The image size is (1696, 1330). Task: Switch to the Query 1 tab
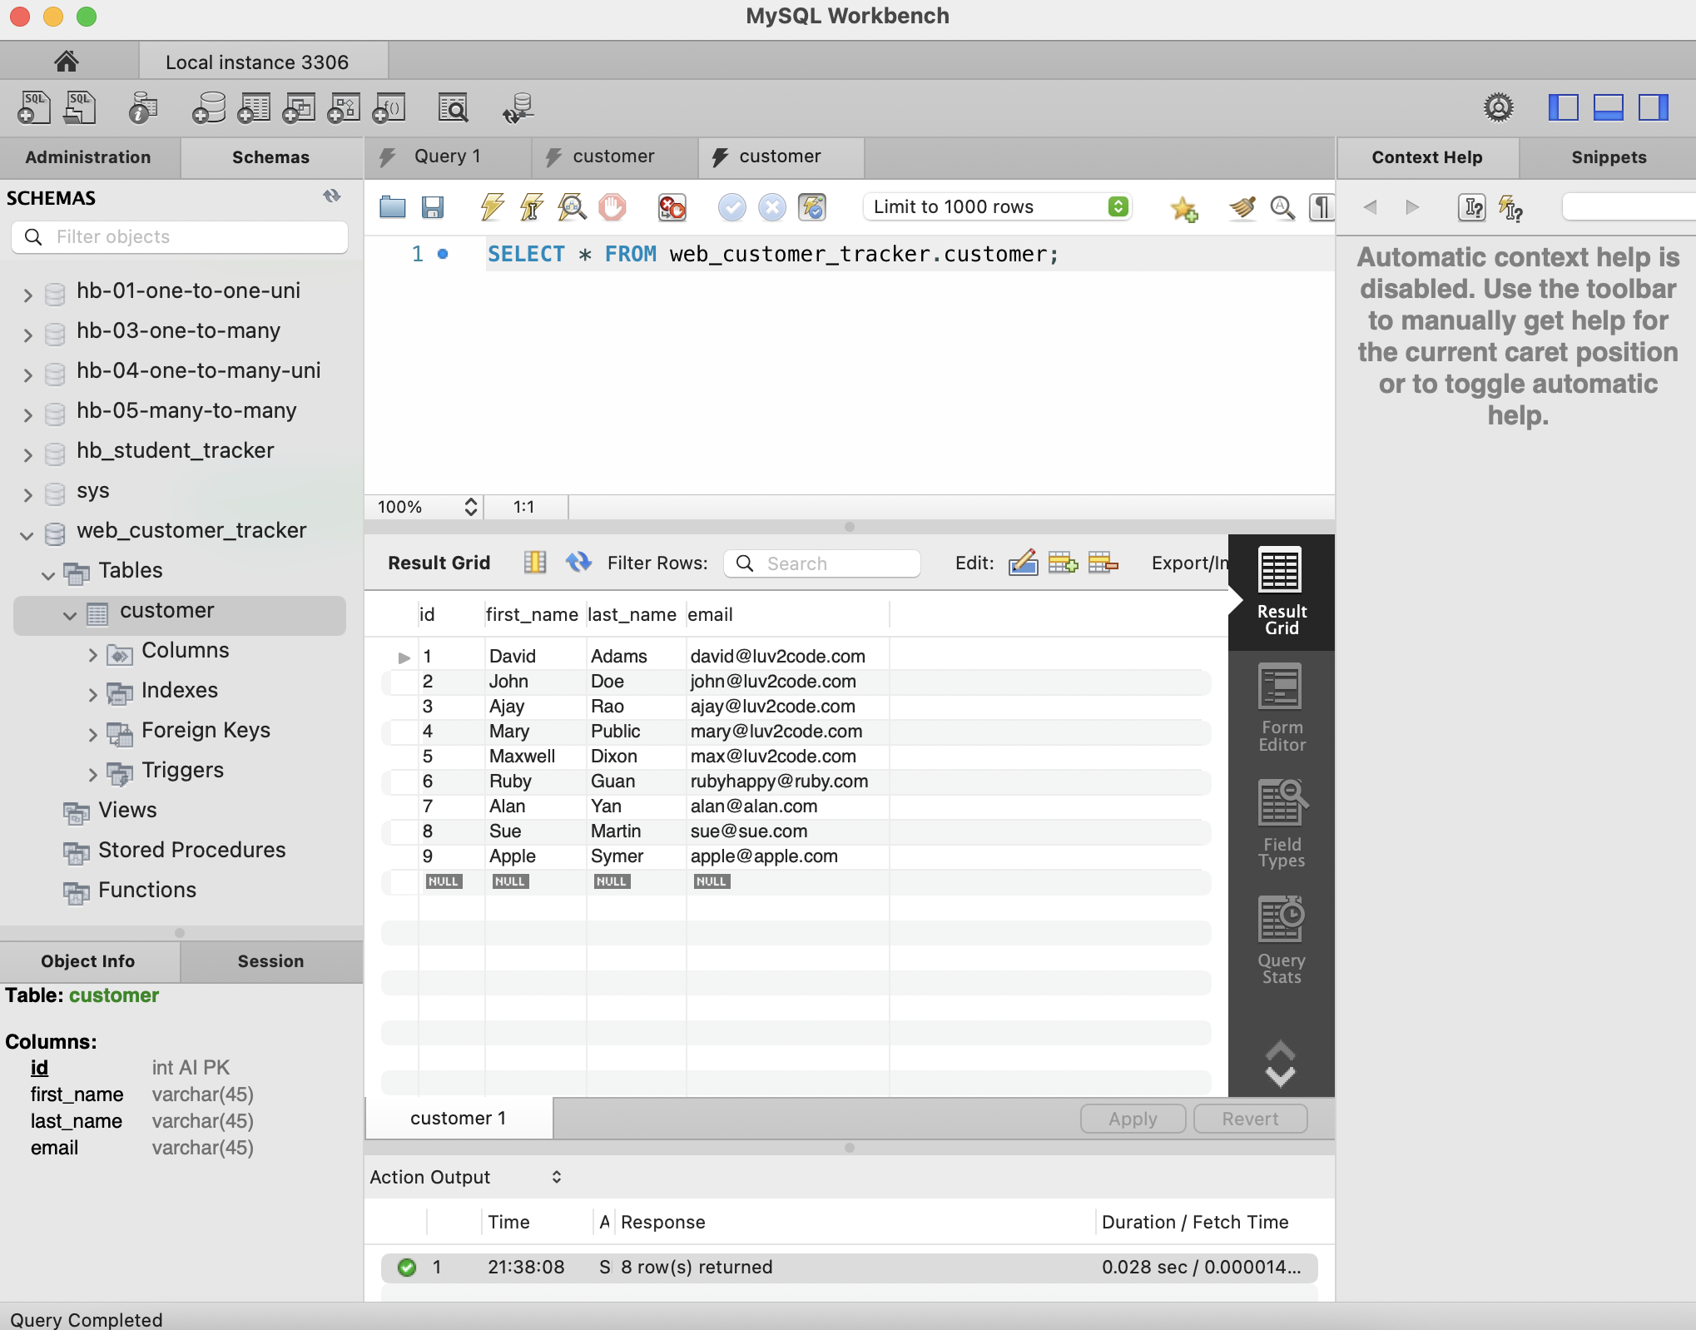coord(447,156)
